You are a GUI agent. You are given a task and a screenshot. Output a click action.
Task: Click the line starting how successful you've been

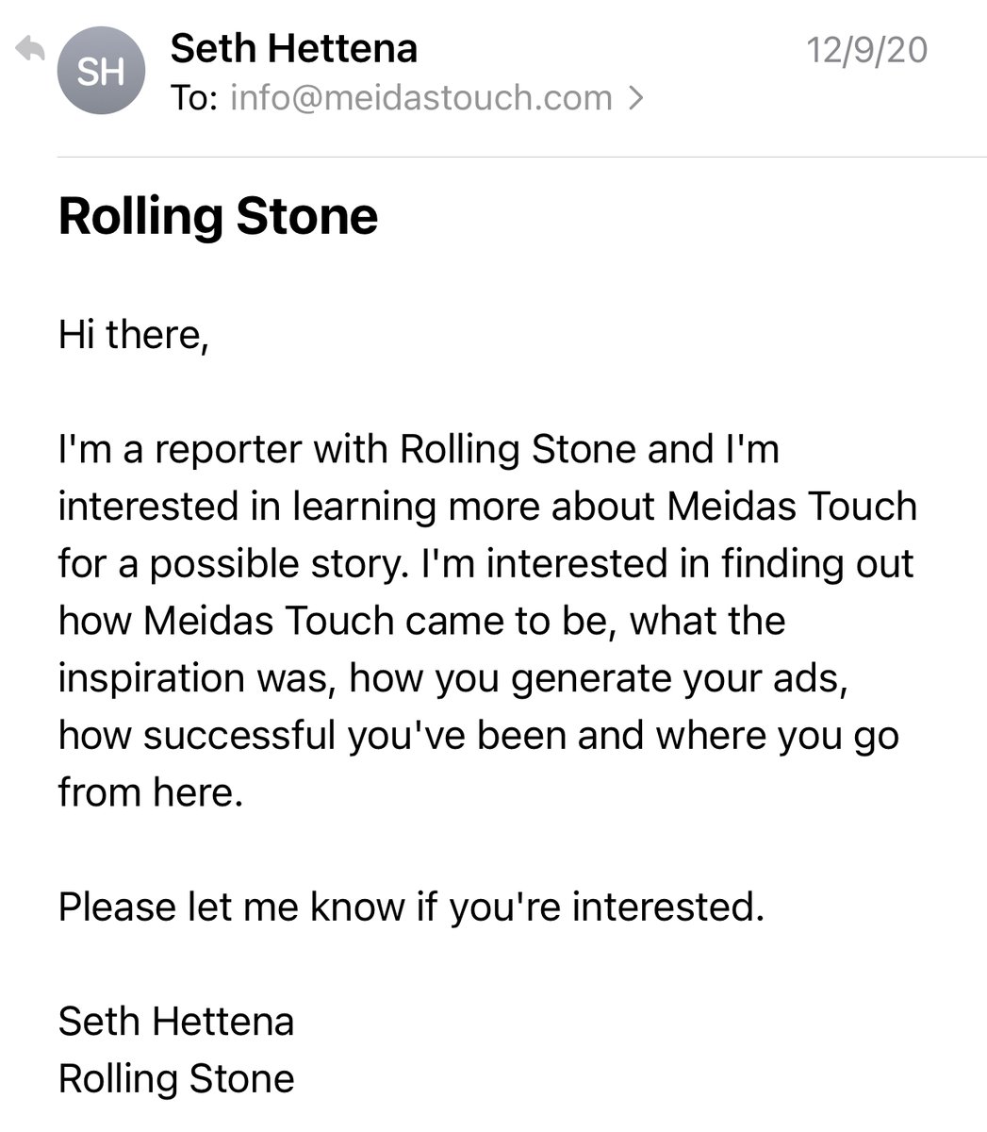479,736
